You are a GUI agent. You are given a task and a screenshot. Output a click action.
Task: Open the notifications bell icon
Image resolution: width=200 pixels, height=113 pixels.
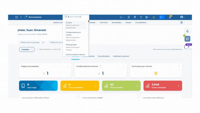point(170,17)
